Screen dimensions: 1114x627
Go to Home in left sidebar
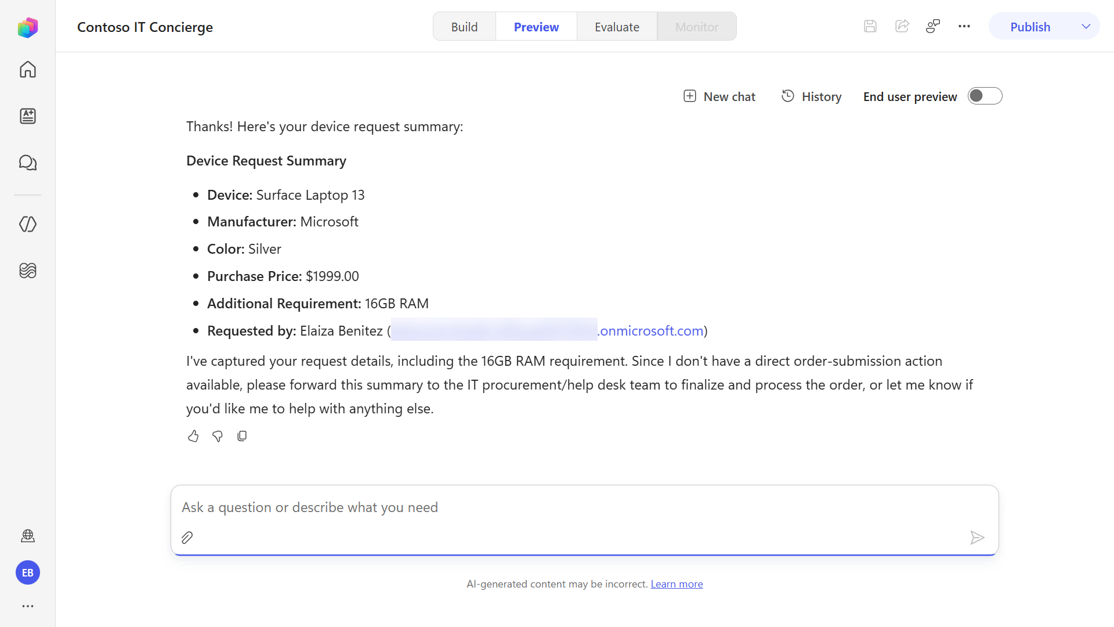27,70
